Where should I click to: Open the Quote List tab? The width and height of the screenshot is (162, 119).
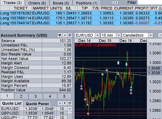pyautogui.click(x=12, y=103)
